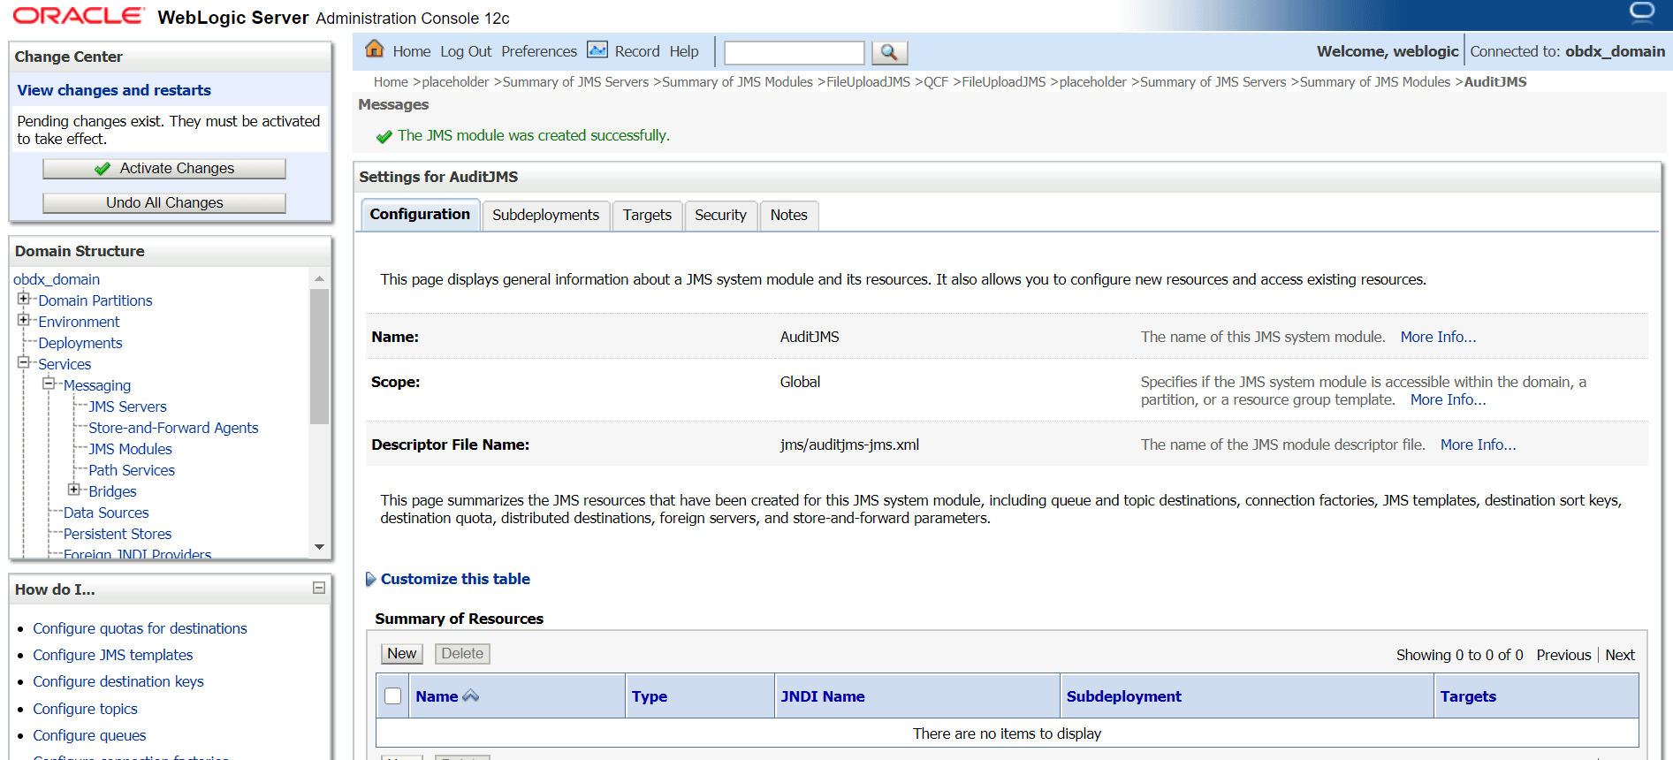The height and width of the screenshot is (760, 1673).
Task: Expand the Domain Partitions tree node
Action: click(x=24, y=299)
